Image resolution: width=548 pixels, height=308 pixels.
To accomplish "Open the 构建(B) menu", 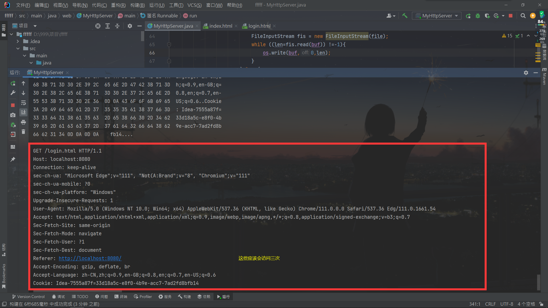I will (x=137, y=5).
